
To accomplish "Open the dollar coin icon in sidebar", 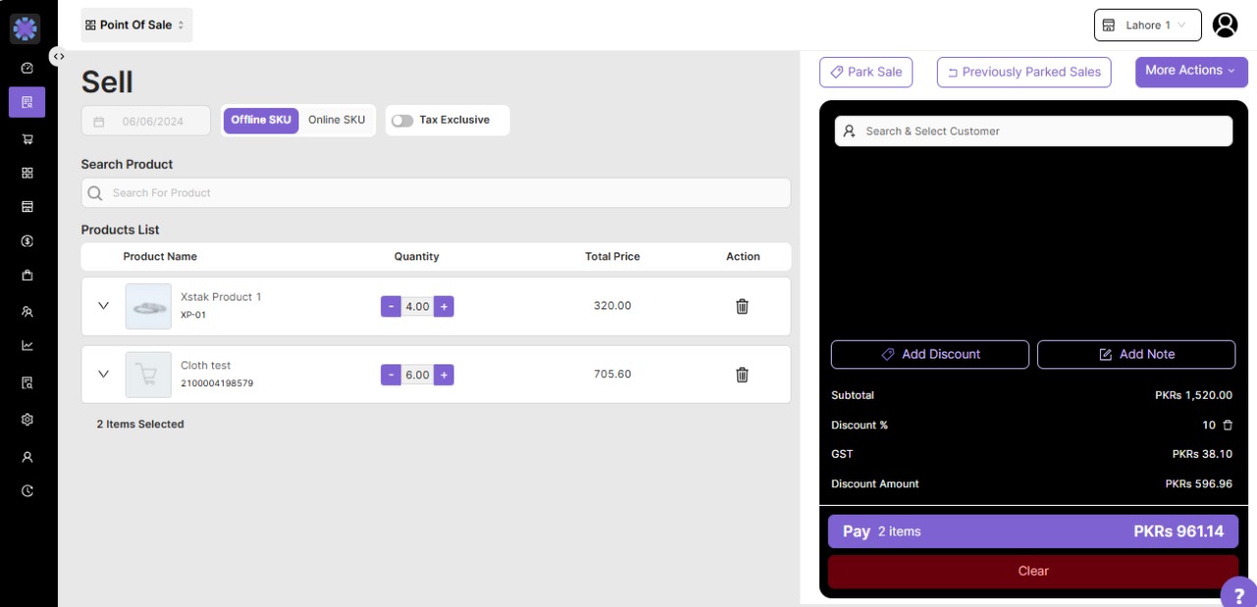I will [27, 241].
